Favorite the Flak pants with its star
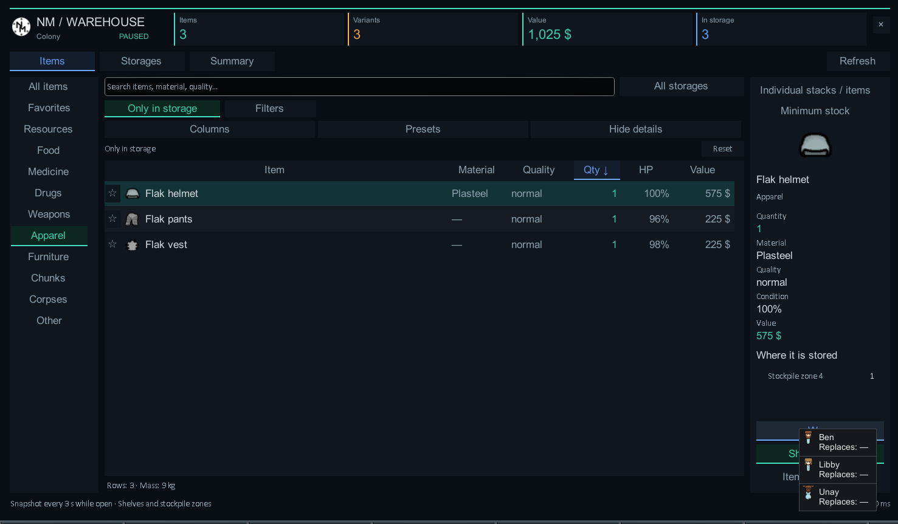The width and height of the screenshot is (898, 524). [112, 219]
